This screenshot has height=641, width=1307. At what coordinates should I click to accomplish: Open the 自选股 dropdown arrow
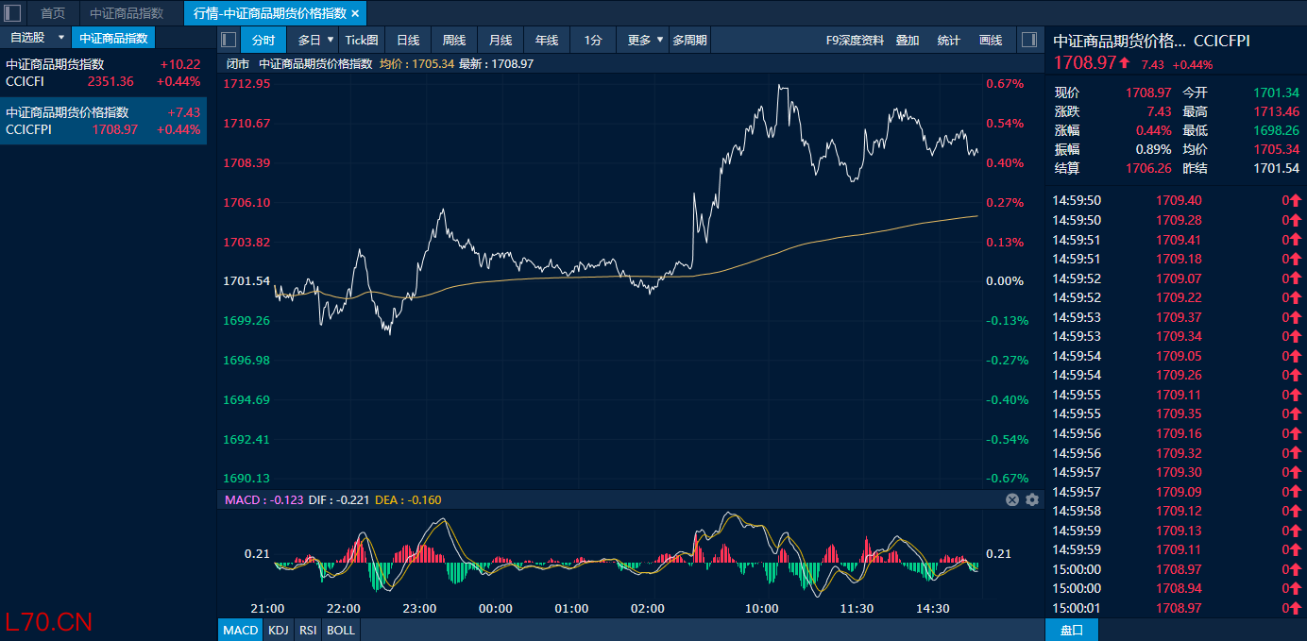click(x=61, y=38)
